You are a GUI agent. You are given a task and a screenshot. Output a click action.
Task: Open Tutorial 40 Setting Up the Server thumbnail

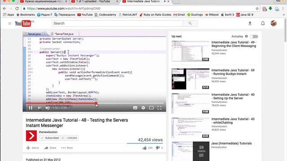coord(190,103)
